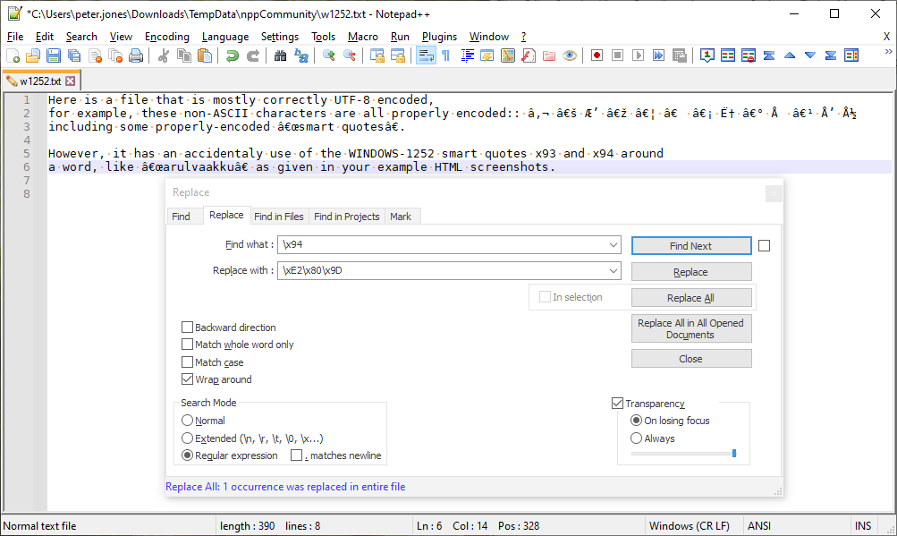Close current document via toolbar icon
This screenshot has height=536, width=897.
[95, 55]
